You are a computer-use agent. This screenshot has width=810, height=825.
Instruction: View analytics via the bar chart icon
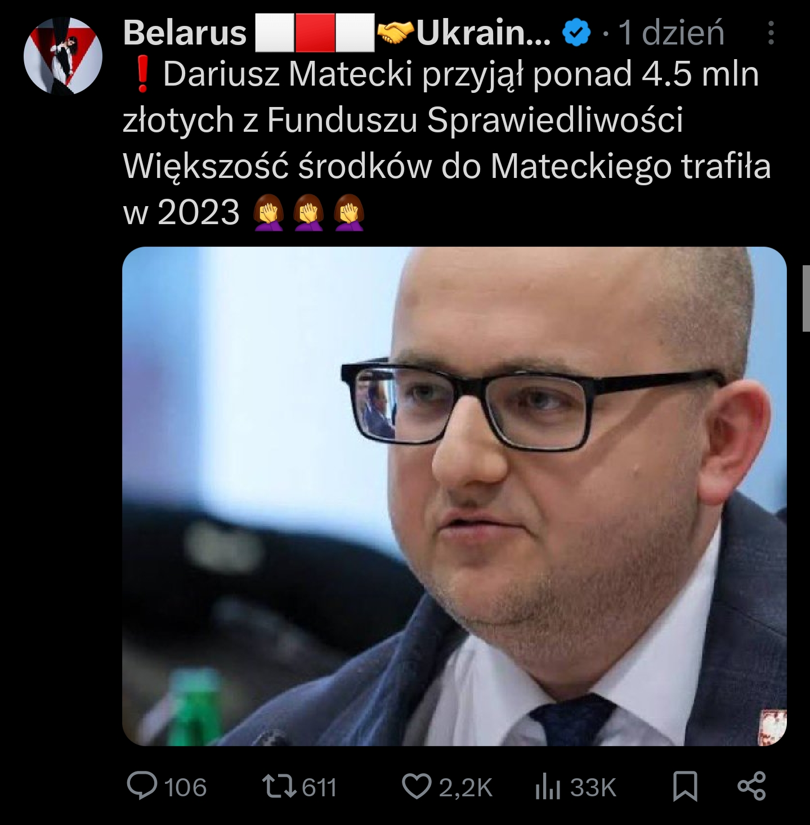point(548,787)
